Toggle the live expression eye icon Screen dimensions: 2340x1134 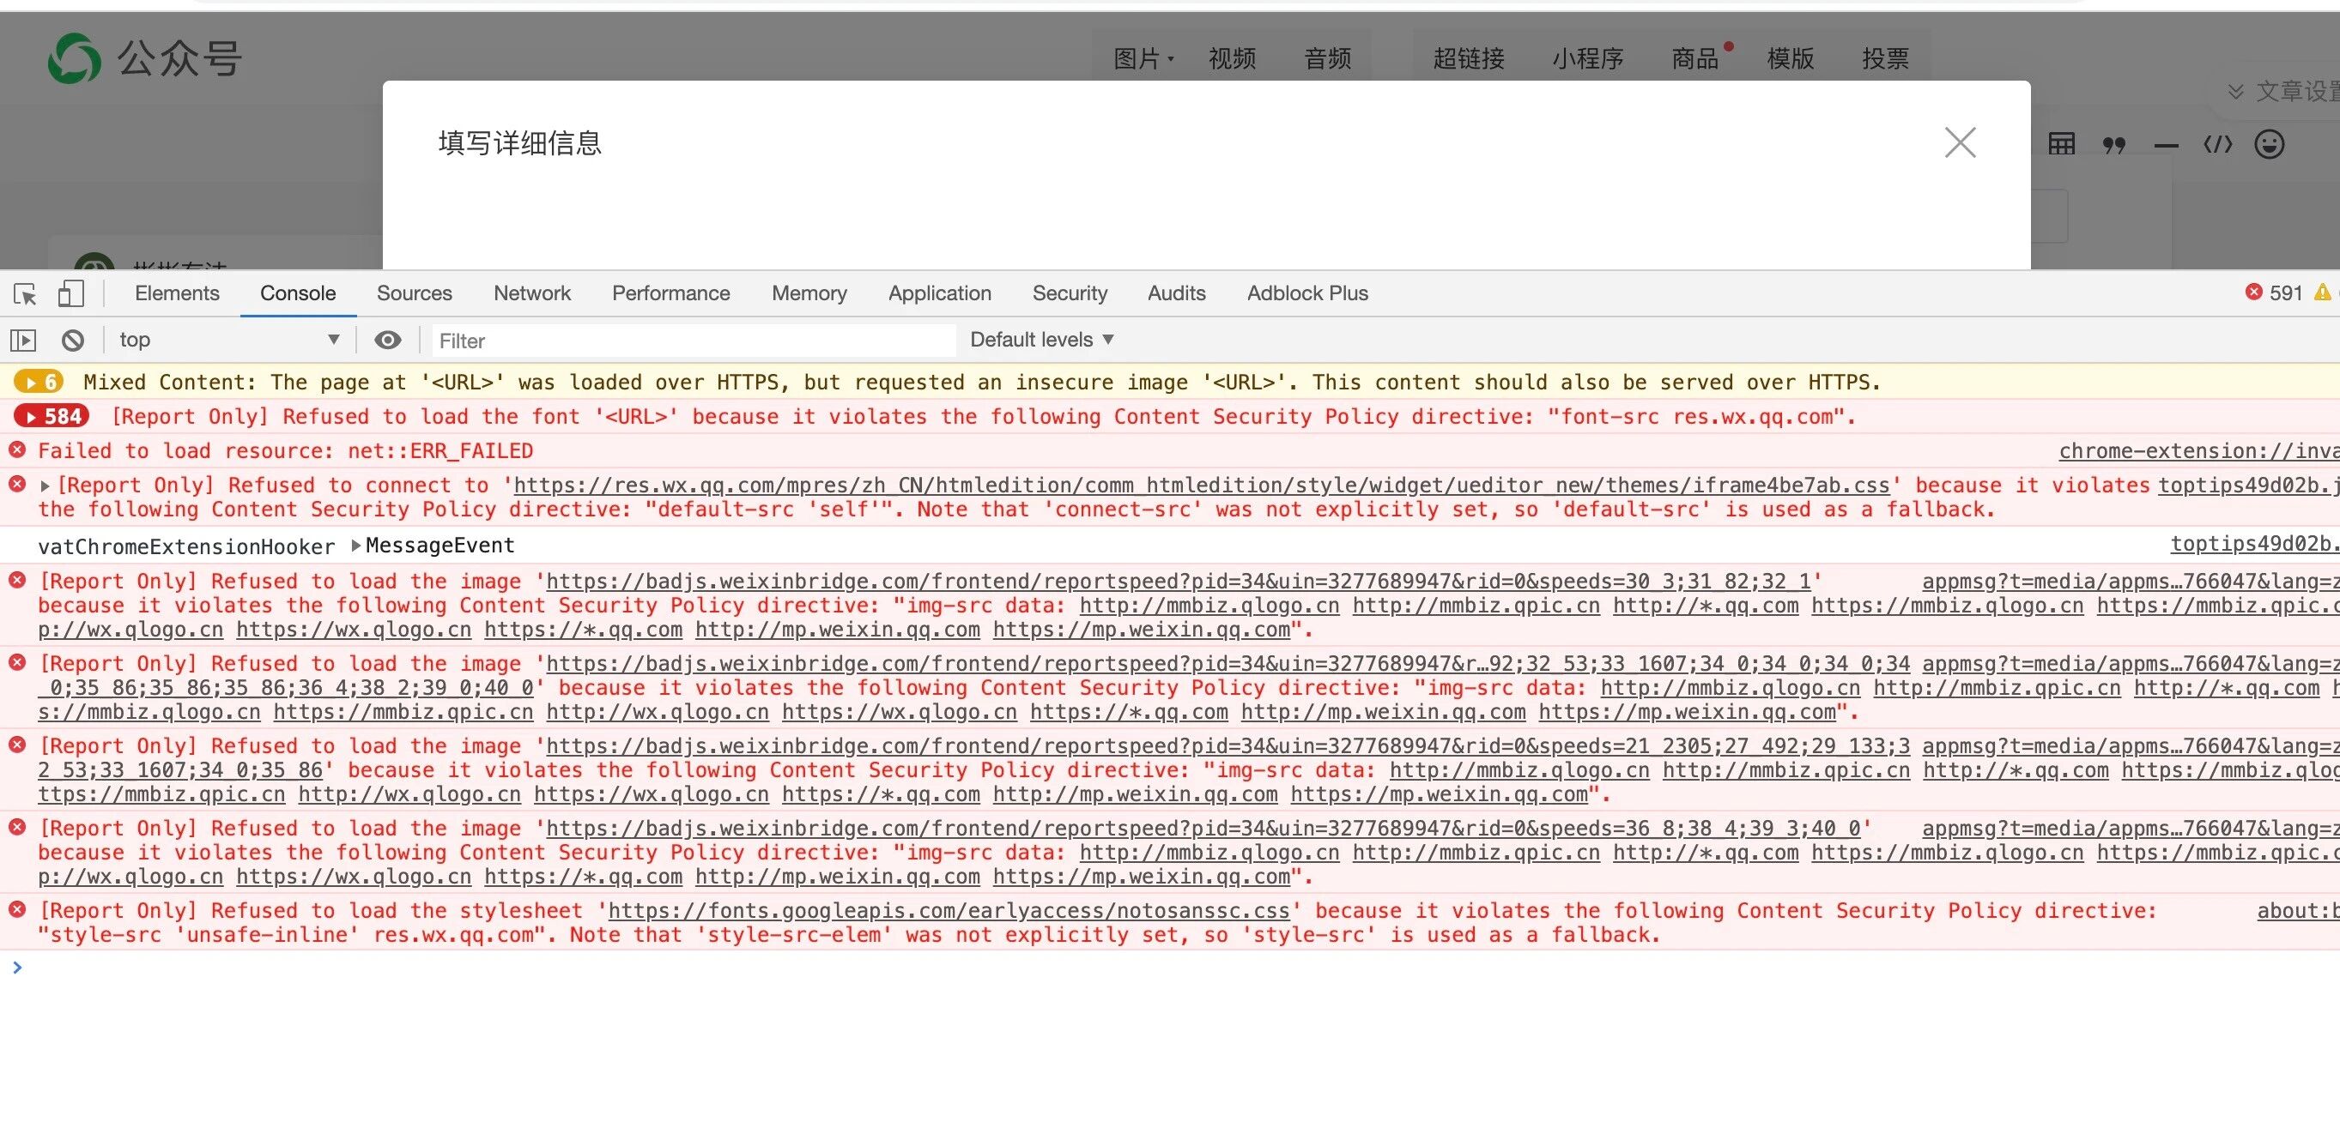pyautogui.click(x=388, y=341)
